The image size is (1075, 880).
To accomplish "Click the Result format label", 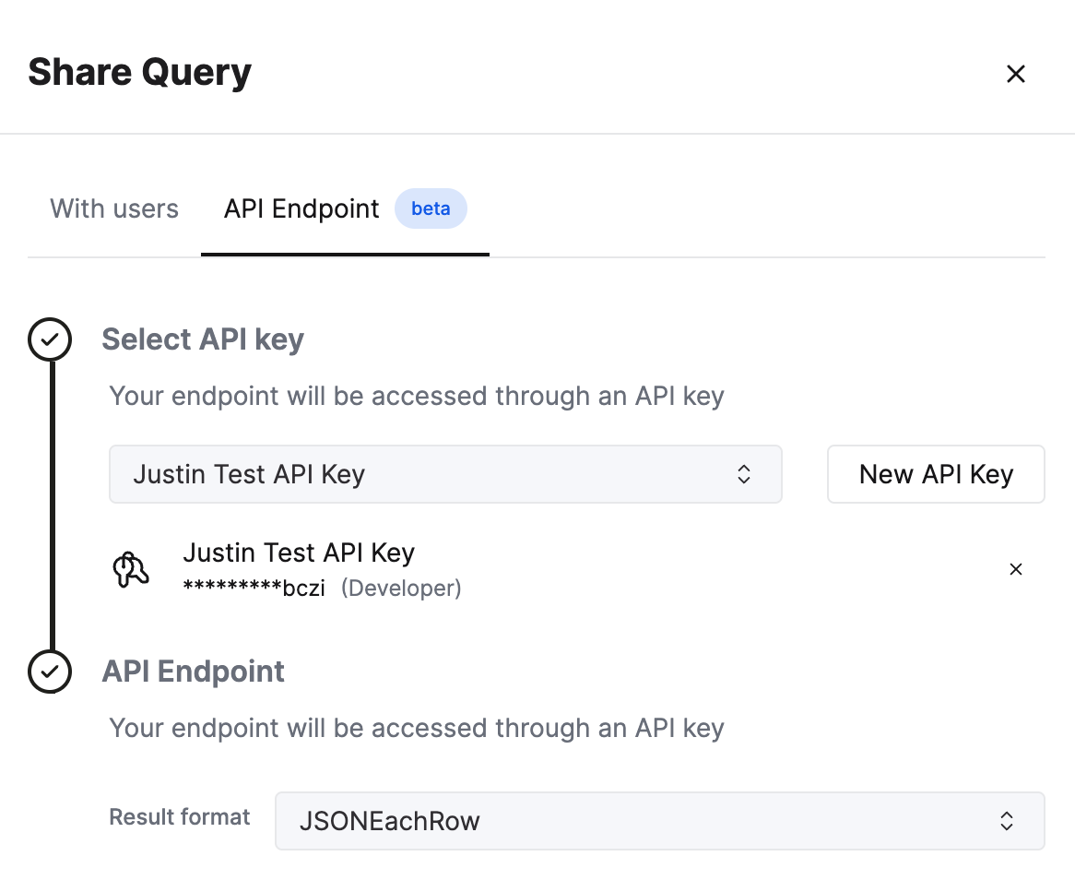I will pos(179,817).
